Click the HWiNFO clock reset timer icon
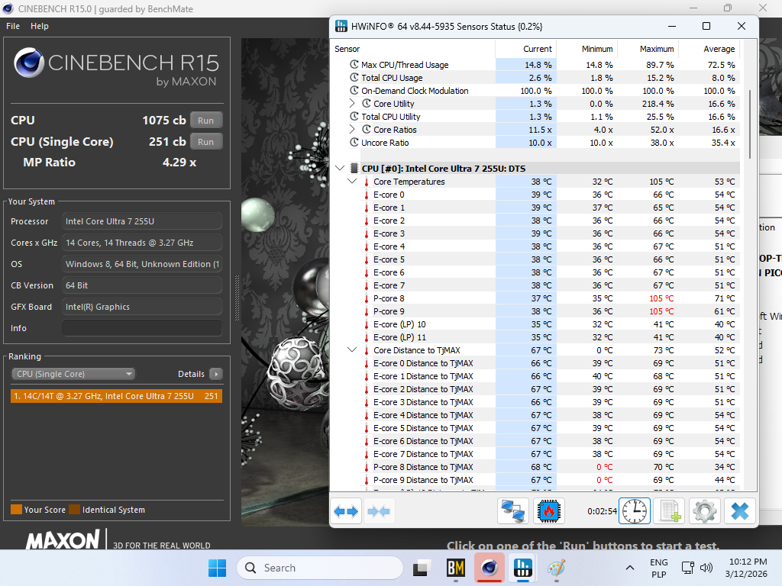The height and width of the screenshot is (586, 782). tap(635, 511)
